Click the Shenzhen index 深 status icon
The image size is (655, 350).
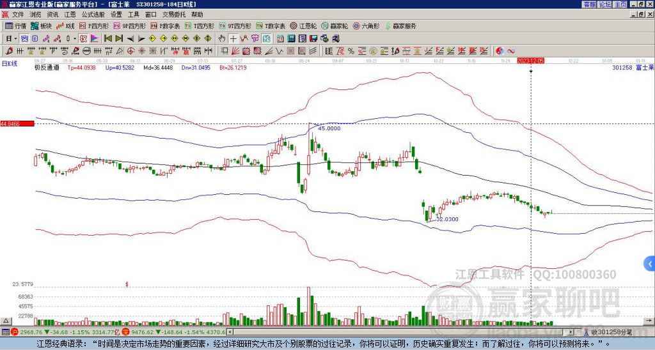pyautogui.click(x=125, y=332)
